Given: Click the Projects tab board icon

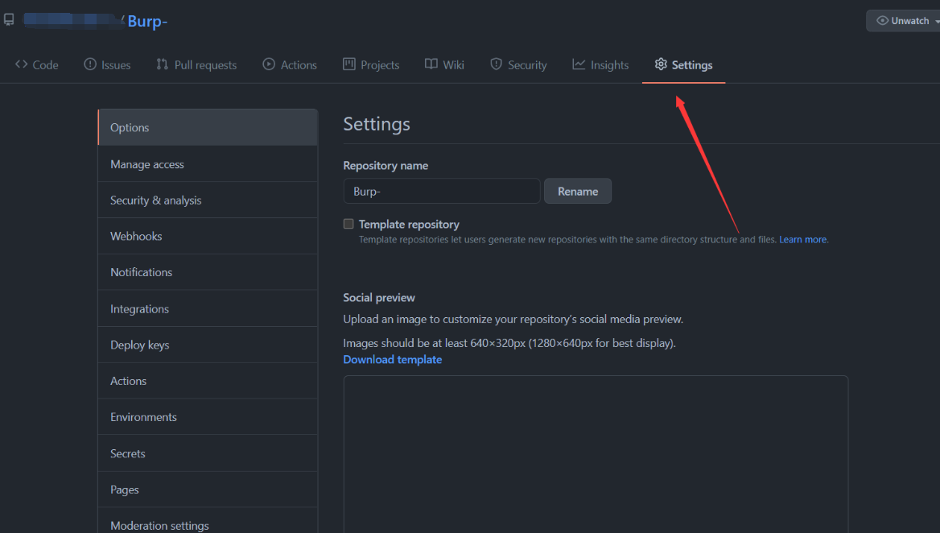Looking at the screenshot, I should pos(349,64).
